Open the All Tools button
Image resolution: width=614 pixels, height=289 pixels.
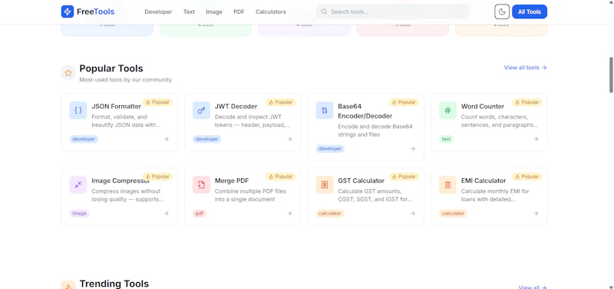click(x=530, y=12)
